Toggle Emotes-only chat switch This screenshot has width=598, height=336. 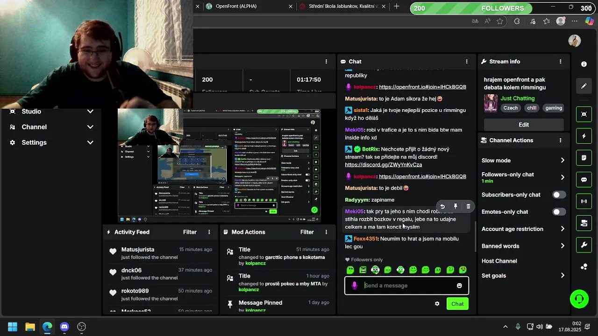tap(559, 212)
